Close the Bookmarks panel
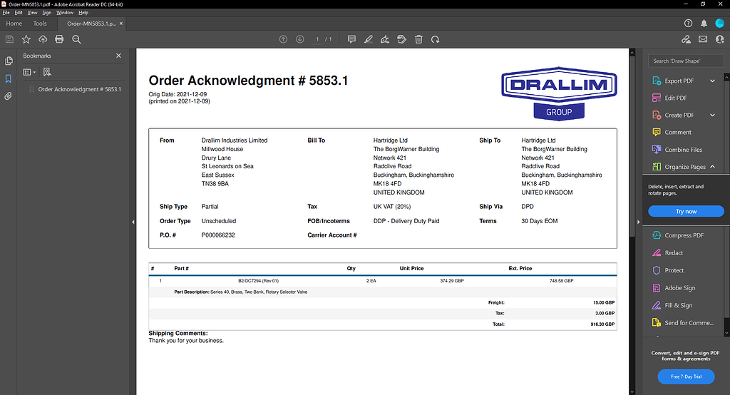The height and width of the screenshot is (395, 730). coord(119,56)
